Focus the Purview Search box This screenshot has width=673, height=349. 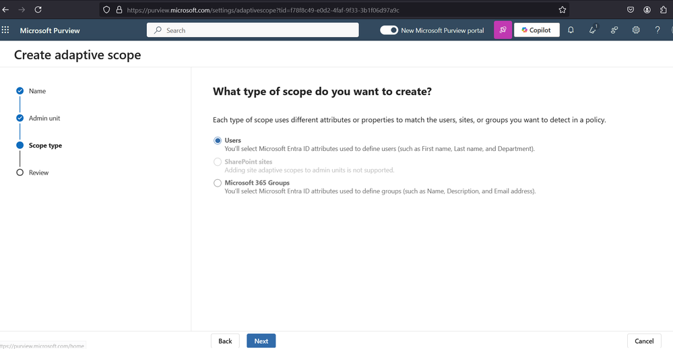(x=253, y=30)
